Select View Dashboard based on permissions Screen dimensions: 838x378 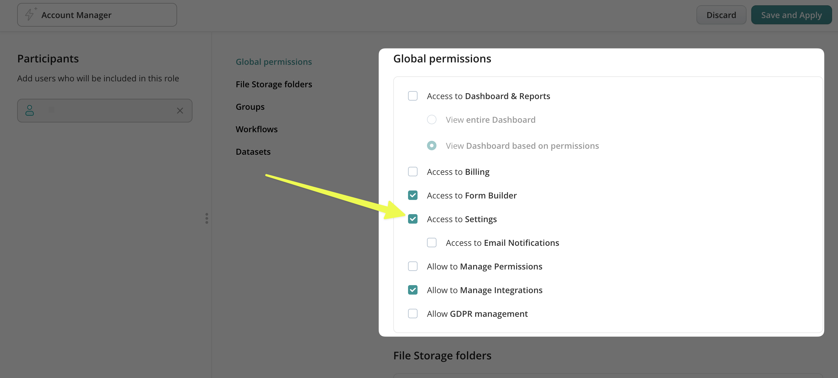coord(431,146)
